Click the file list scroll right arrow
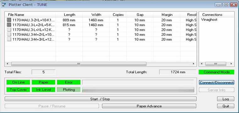This screenshot has height=113, width=239. click(x=194, y=64)
